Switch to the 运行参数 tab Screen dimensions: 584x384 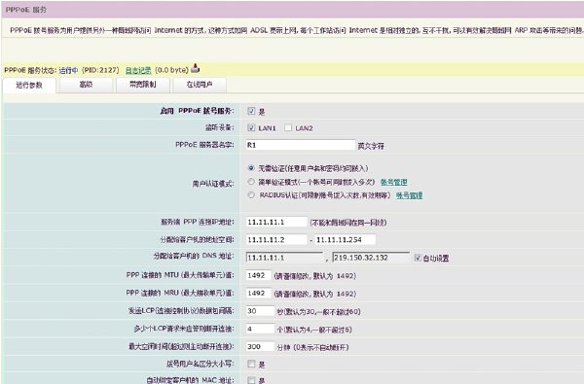29,86
